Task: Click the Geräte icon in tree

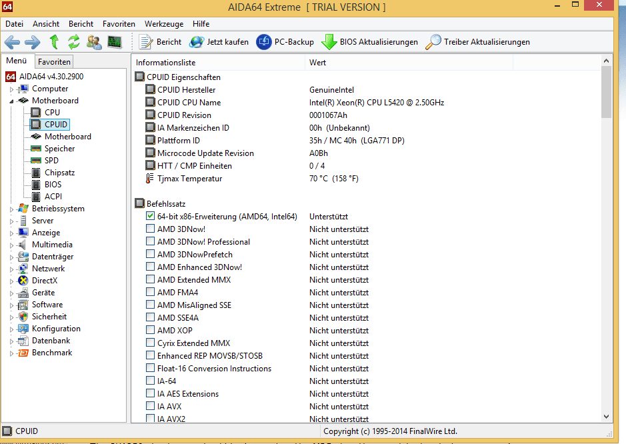Action: (x=23, y=292)
